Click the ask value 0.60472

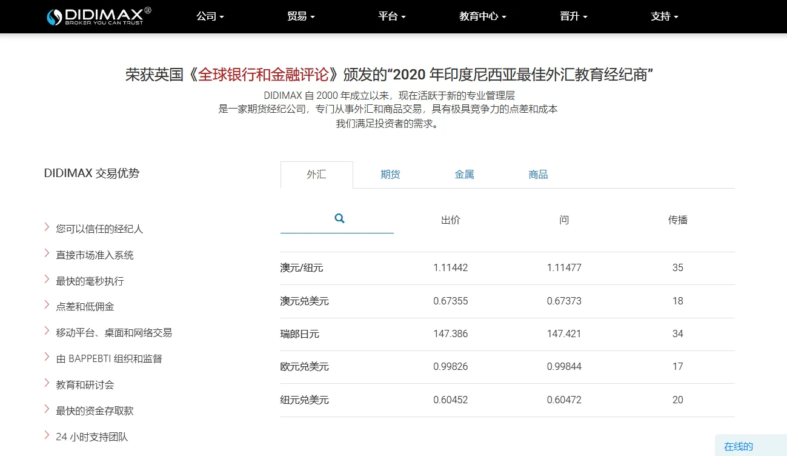point(564,400)
